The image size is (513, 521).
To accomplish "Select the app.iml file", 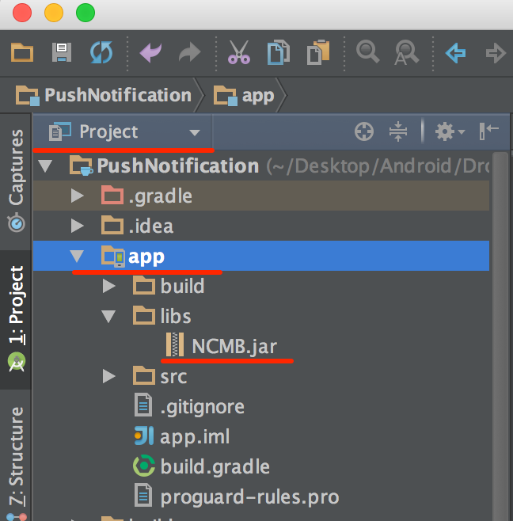I will point(261,436).
